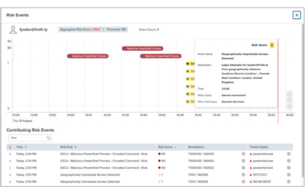Screen dimensions: 307x190
Task: Click the user avatar icon beside fyodor@froth.ly
Action: click(x=13, y=30)
